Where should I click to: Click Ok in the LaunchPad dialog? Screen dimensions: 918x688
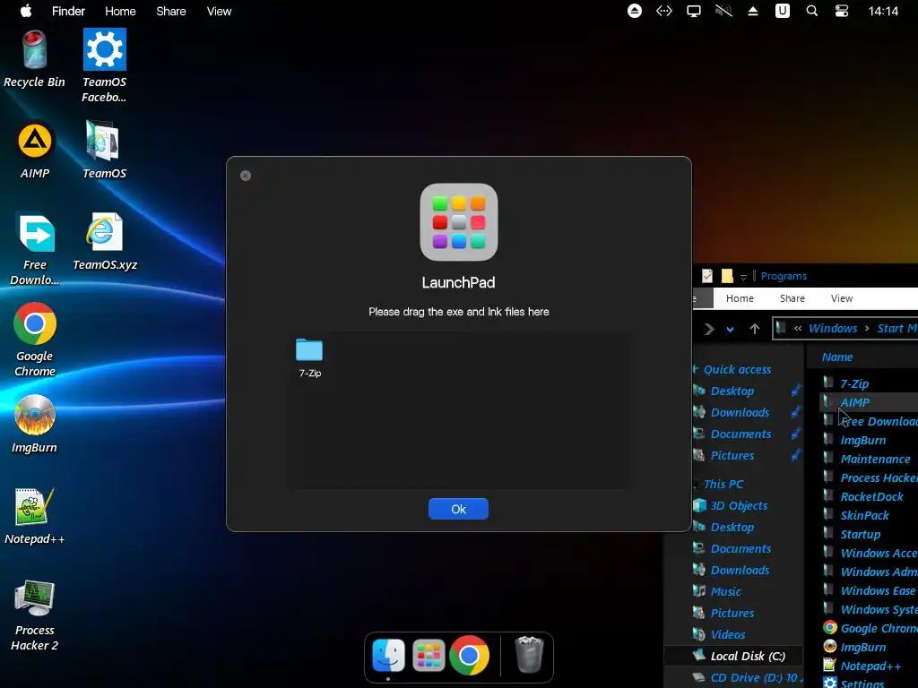[458, 509]
